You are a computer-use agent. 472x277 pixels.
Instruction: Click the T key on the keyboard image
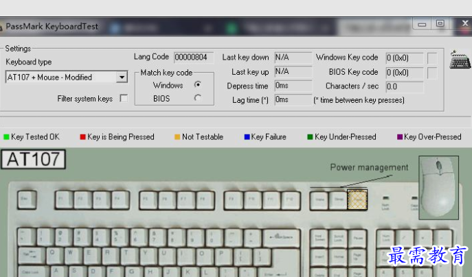point(129,255)
